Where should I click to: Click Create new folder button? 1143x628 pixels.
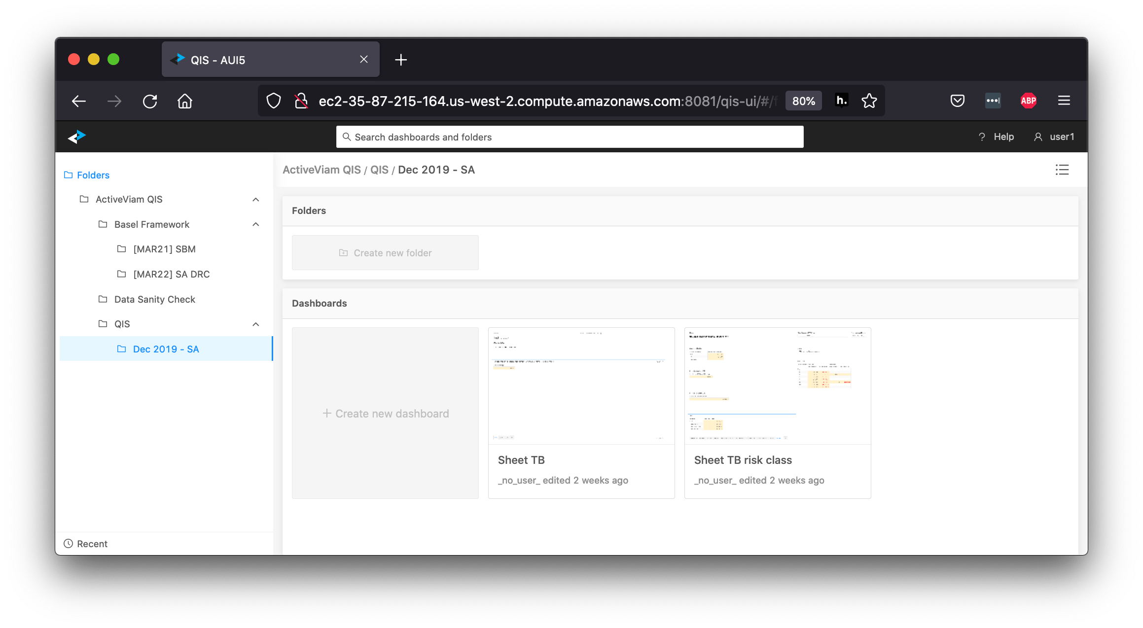385,253
